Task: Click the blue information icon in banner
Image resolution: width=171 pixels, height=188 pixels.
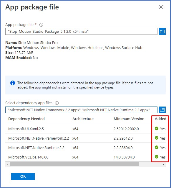Action: pos(13,83)
